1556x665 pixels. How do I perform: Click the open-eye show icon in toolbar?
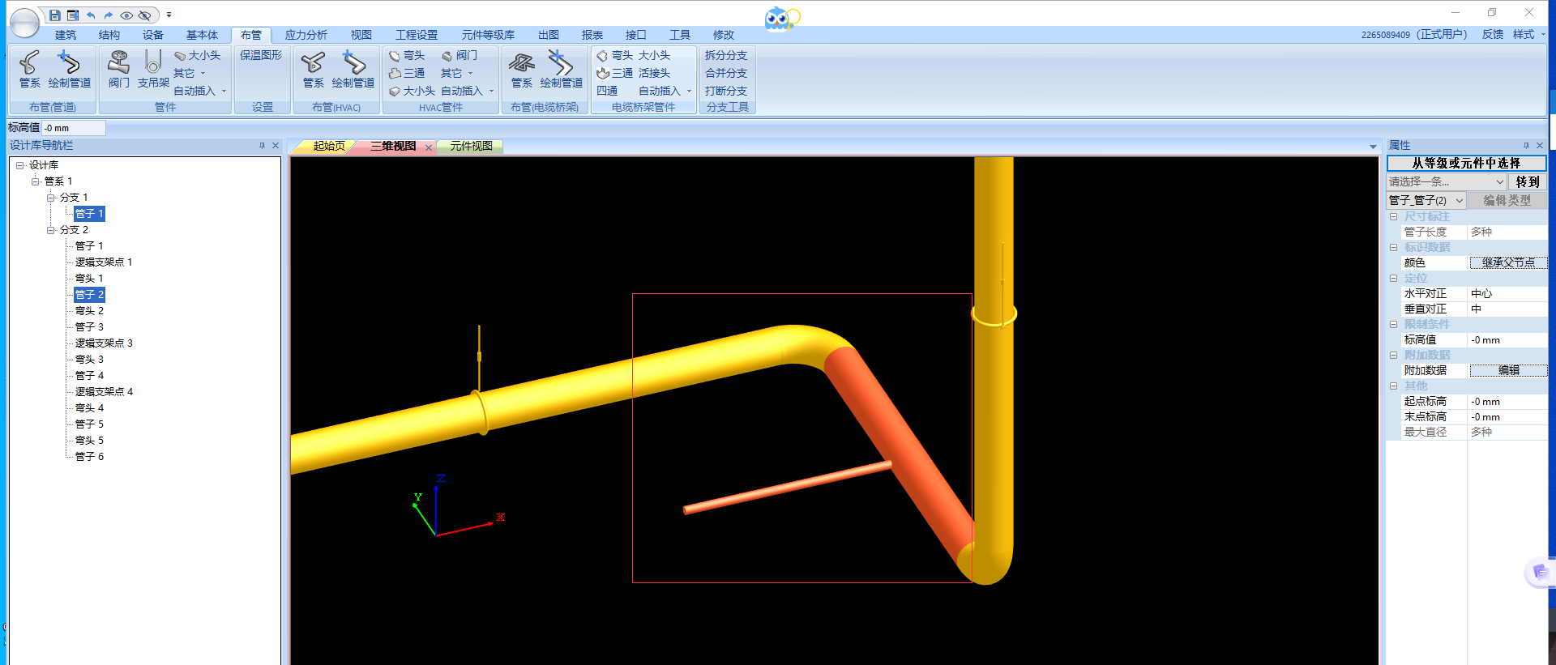[126, 15]
